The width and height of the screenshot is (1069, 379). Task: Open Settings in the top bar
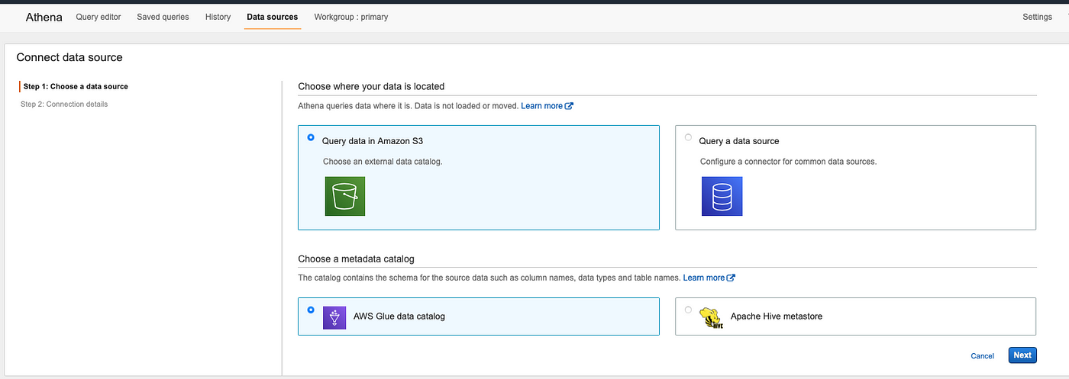pyautogui.click(x=1037, y=17)
